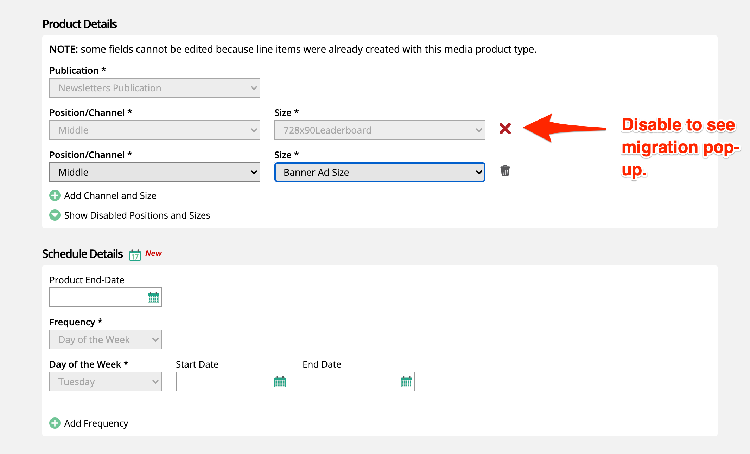The width and height of the screenshot is (750, 454).
Task: Open the End Date calendar picker
Action: click(x=406, y=382)
